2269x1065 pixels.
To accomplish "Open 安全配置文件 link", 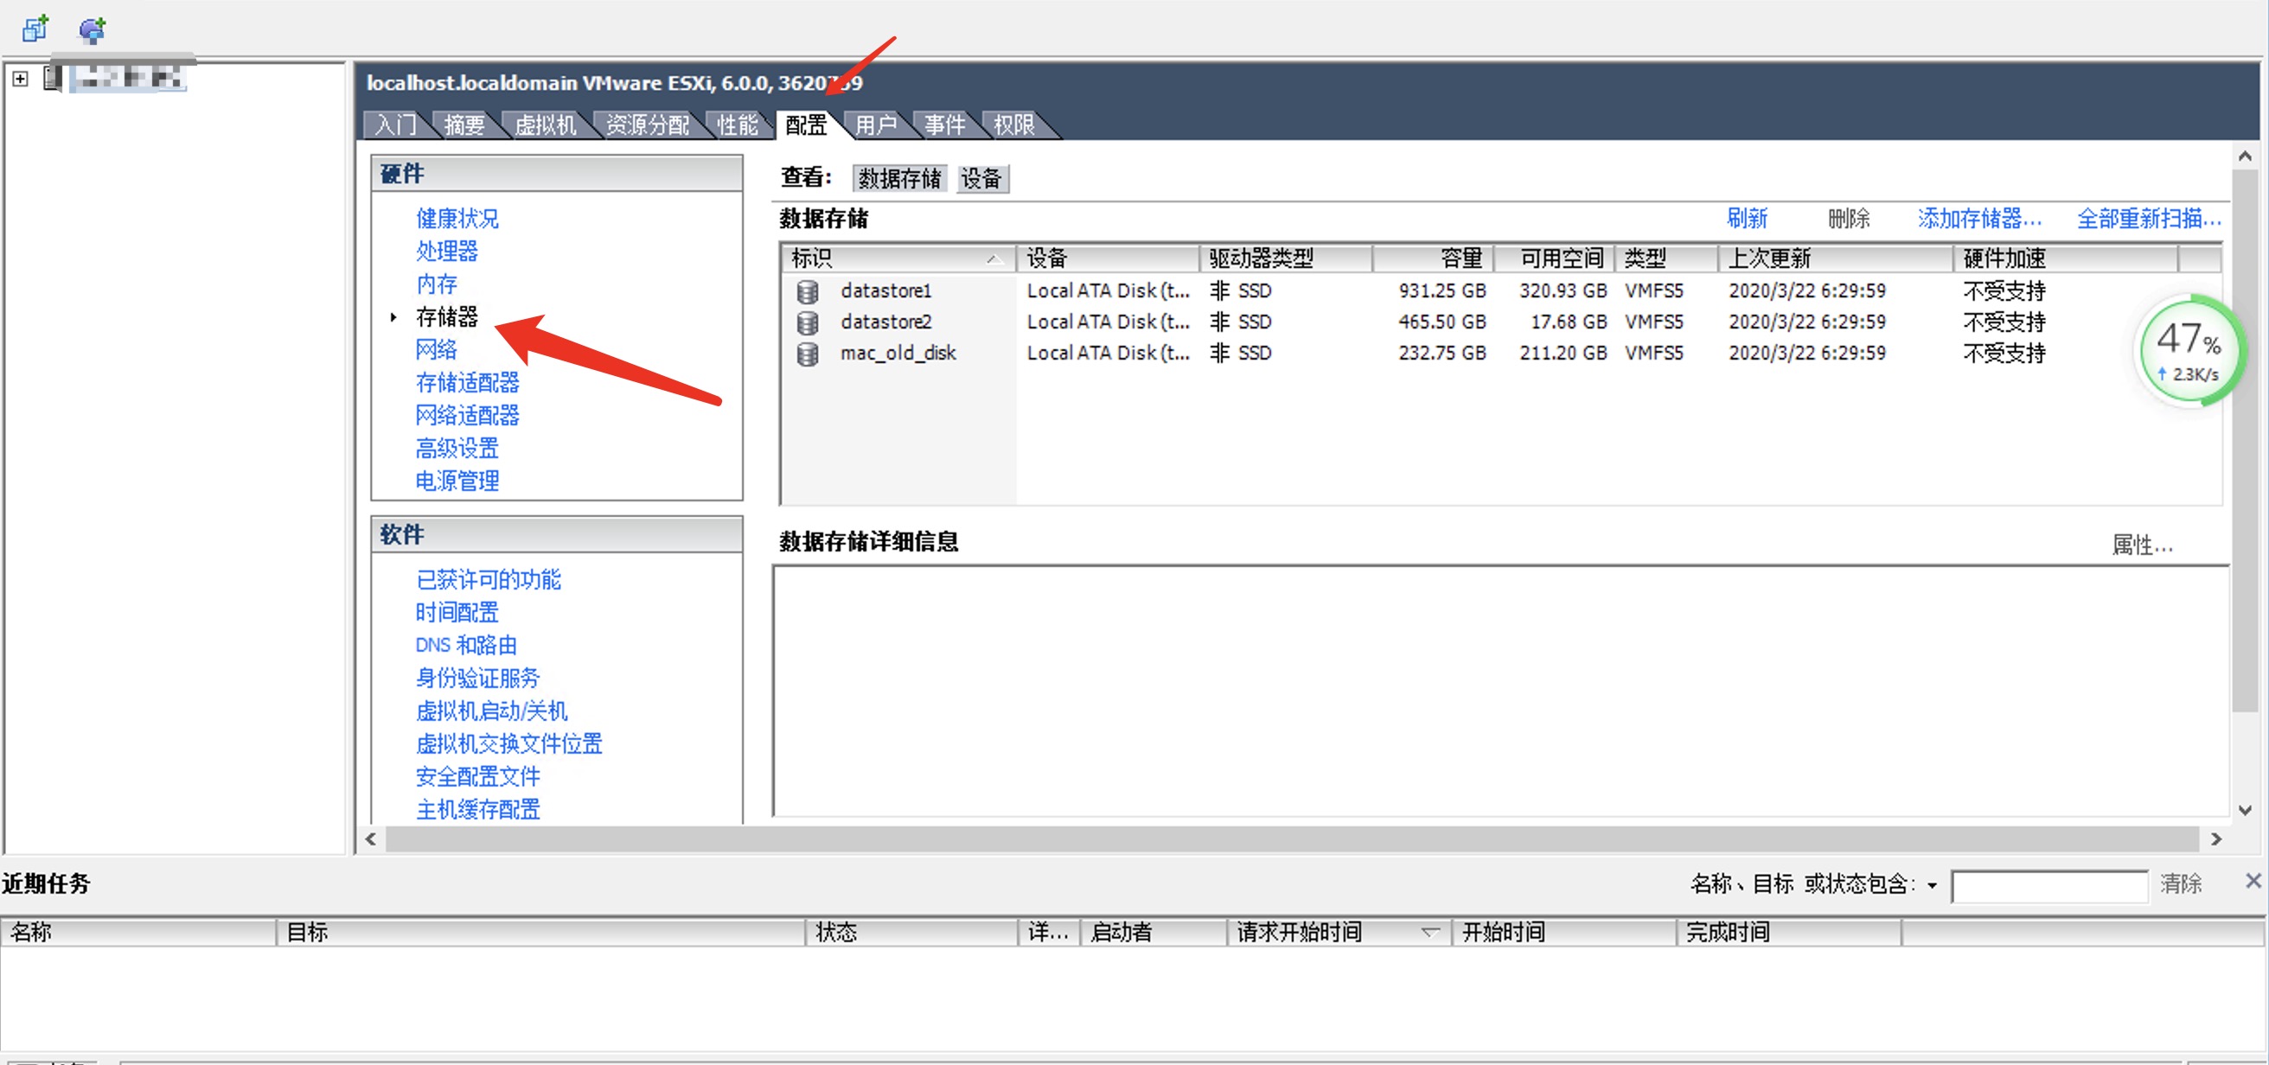I will click(477, 777).
